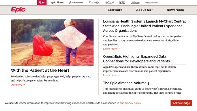This screenshot has height=111, width=197.
Task: Open the EpicShare site logo link
Action: coord(57,3)
